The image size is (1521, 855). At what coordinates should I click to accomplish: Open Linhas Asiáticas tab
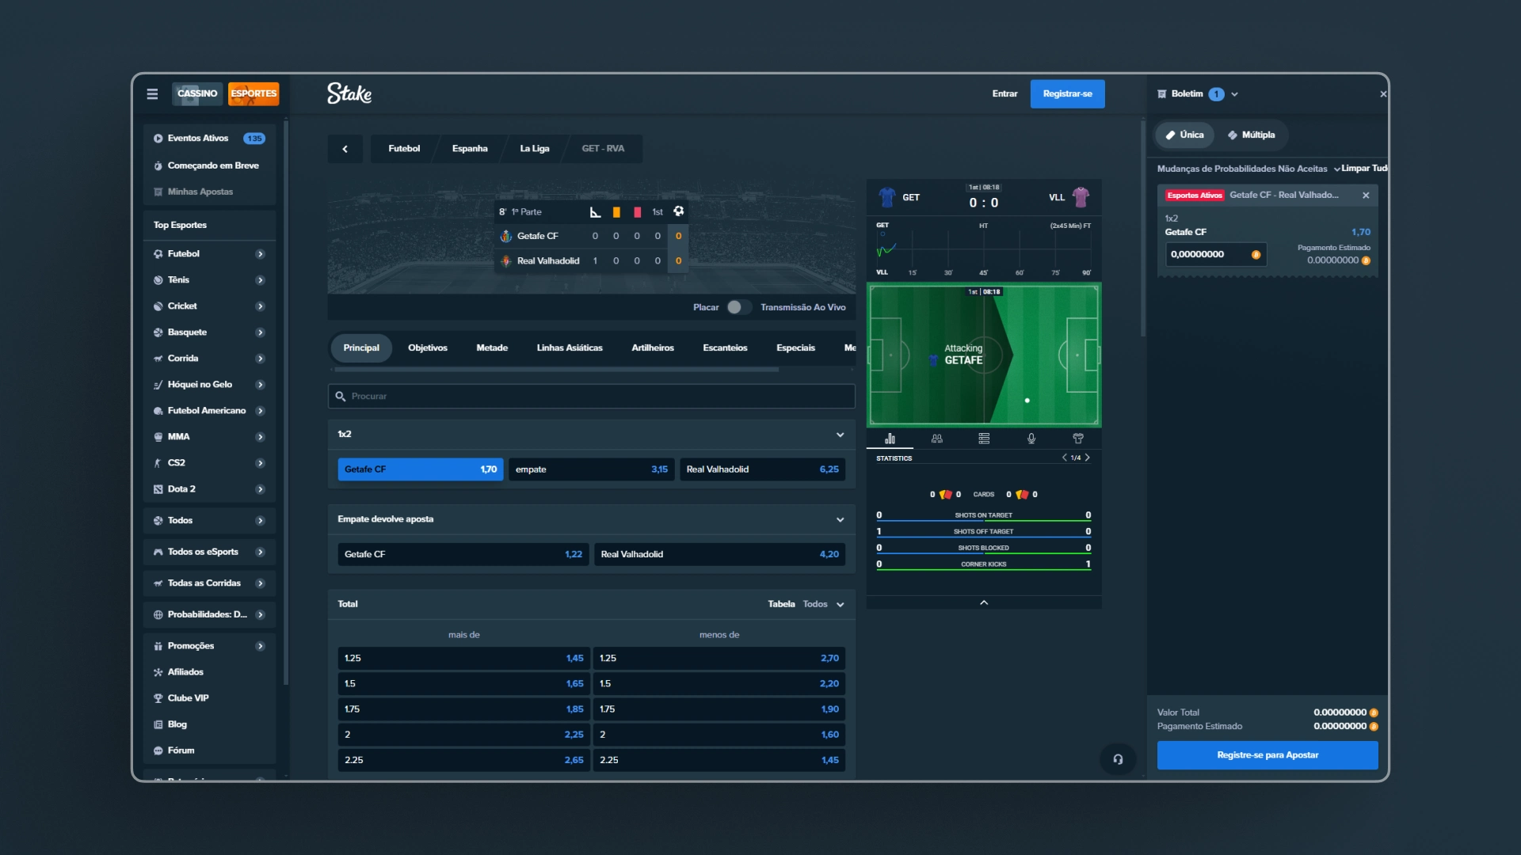point(570,348)
